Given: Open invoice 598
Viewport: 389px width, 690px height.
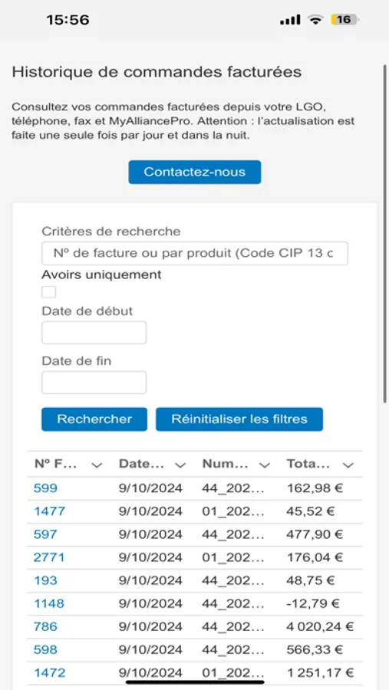Looking at the screenshot, I should (x=45, y=650).
